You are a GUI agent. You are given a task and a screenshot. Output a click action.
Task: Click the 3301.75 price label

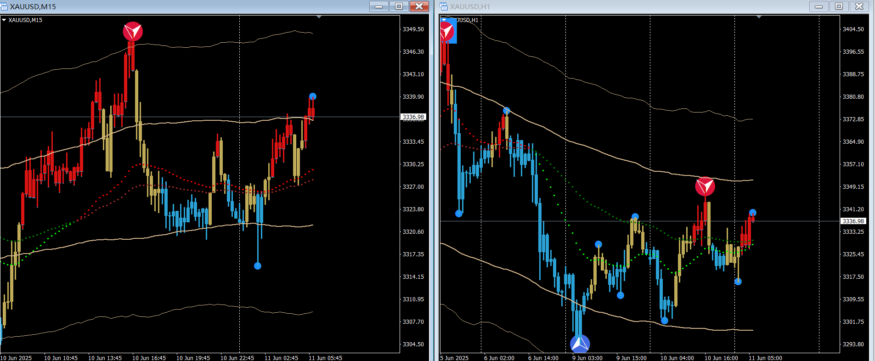[x=853, y=322]
